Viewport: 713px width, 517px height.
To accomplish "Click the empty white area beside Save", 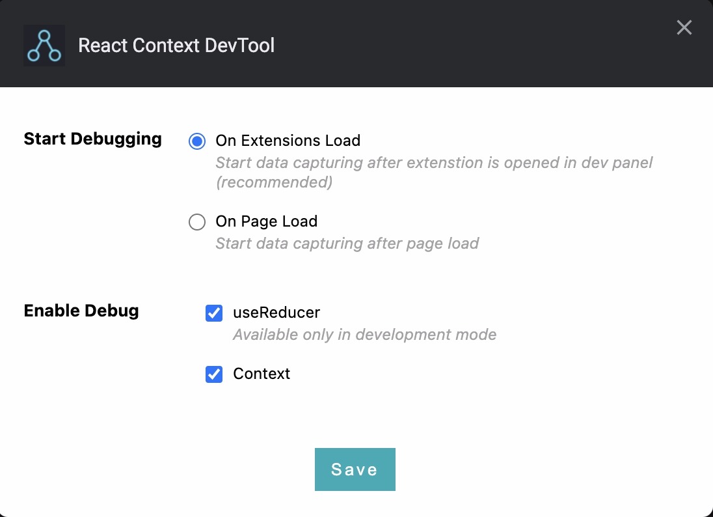I will pos(520,469).
